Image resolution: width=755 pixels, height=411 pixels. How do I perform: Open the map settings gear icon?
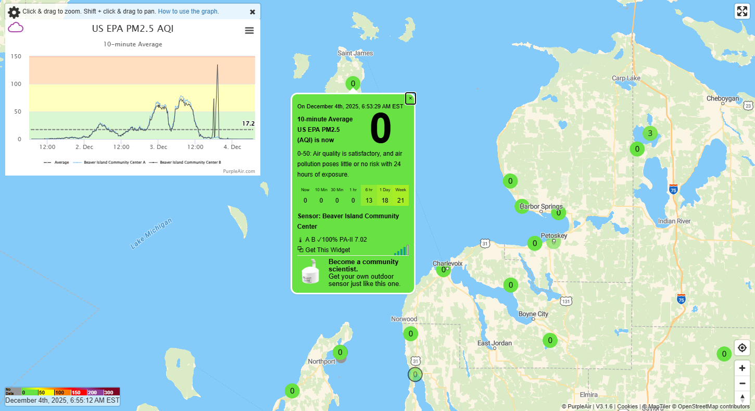[14, 12]
